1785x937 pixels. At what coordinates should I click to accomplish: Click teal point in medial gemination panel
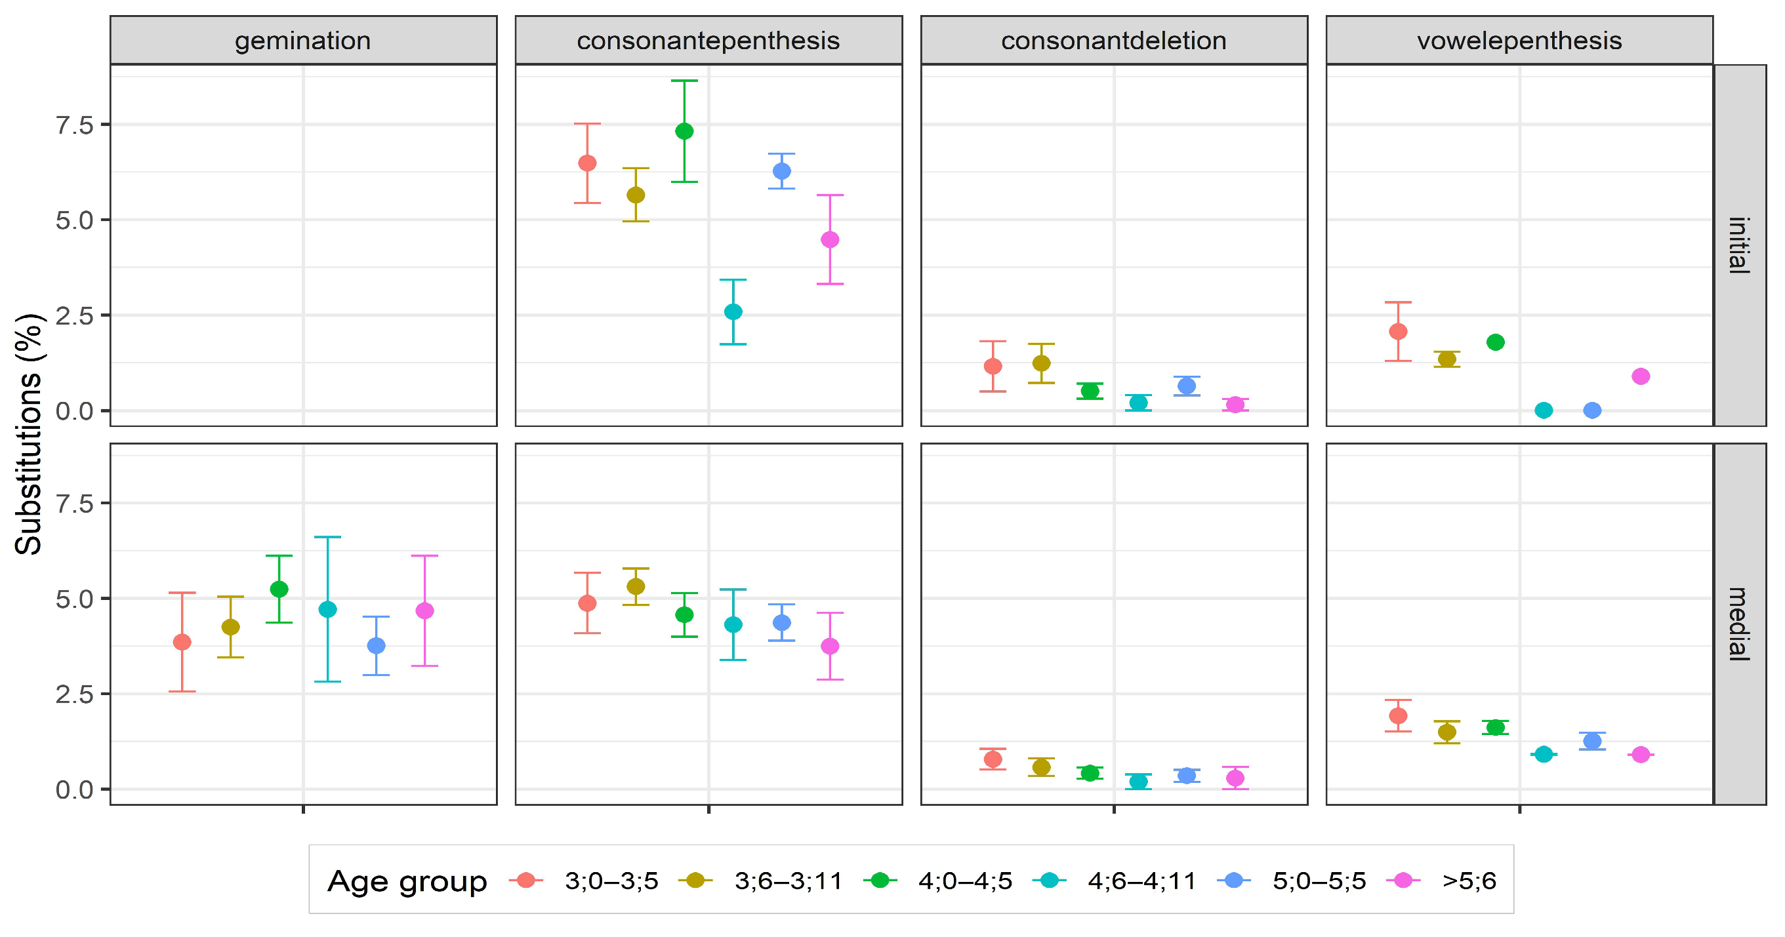pyautogui.click(x=327, y=609)
